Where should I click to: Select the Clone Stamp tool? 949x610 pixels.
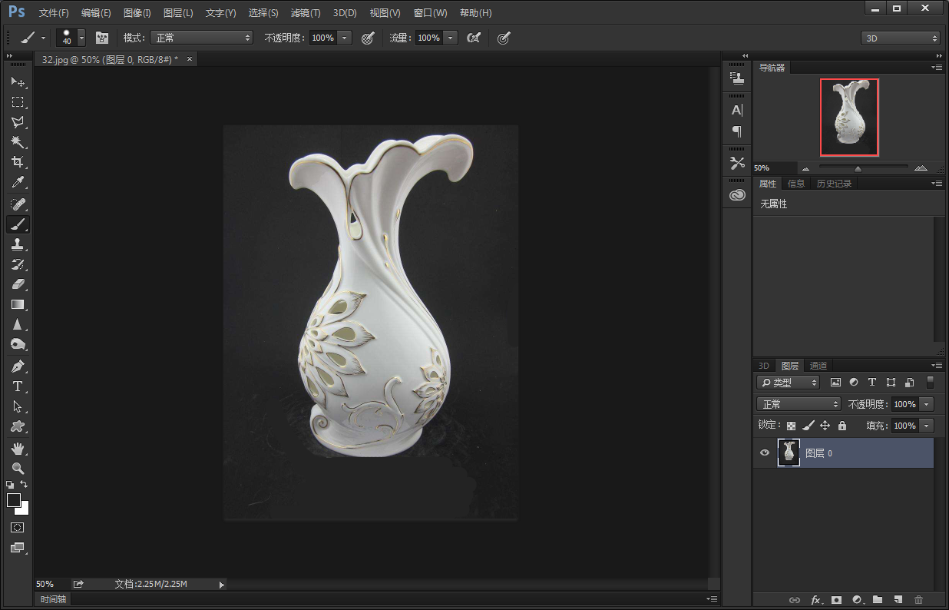(17, 244)
